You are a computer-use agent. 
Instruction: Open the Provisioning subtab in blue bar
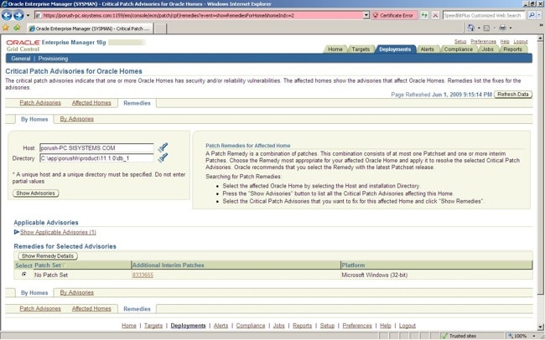tap(53, 59)
